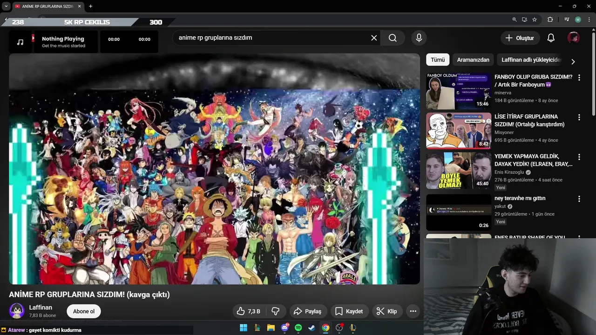Open the minerva channel name

pyautogui.click(x=503, y=93)
